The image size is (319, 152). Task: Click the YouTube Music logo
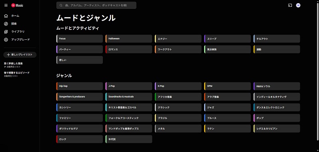[17, 6]
